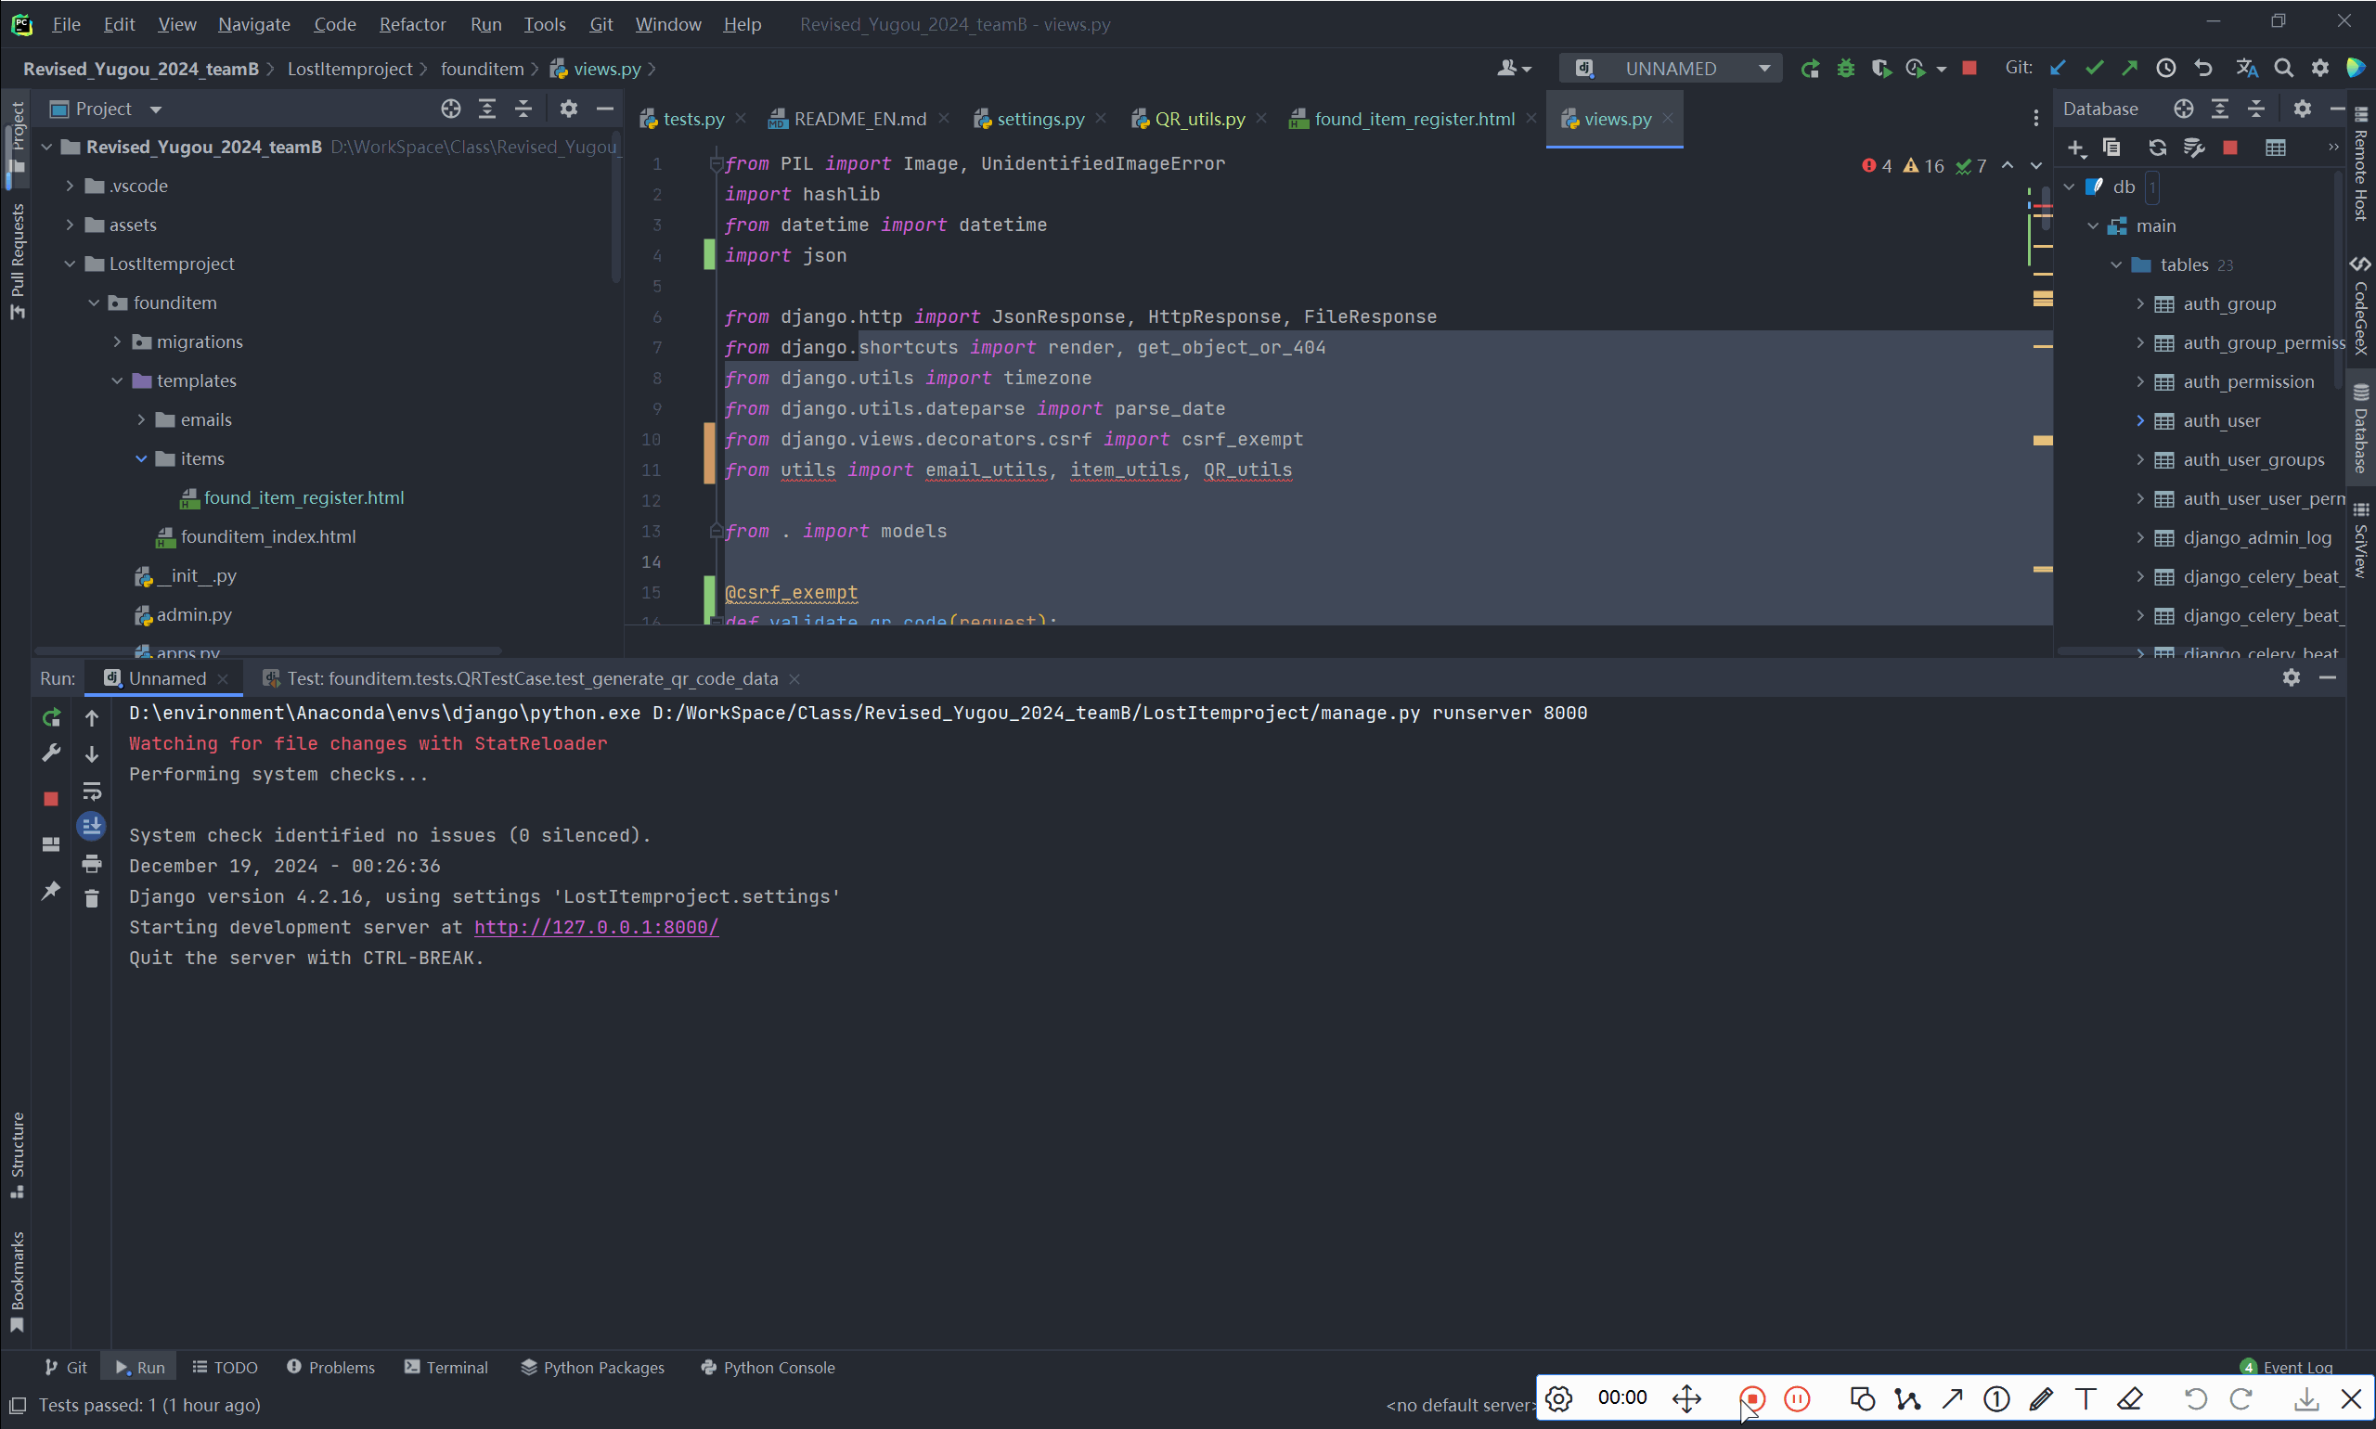
Task: Click the print icon in Run console
Action: [92, 864]
